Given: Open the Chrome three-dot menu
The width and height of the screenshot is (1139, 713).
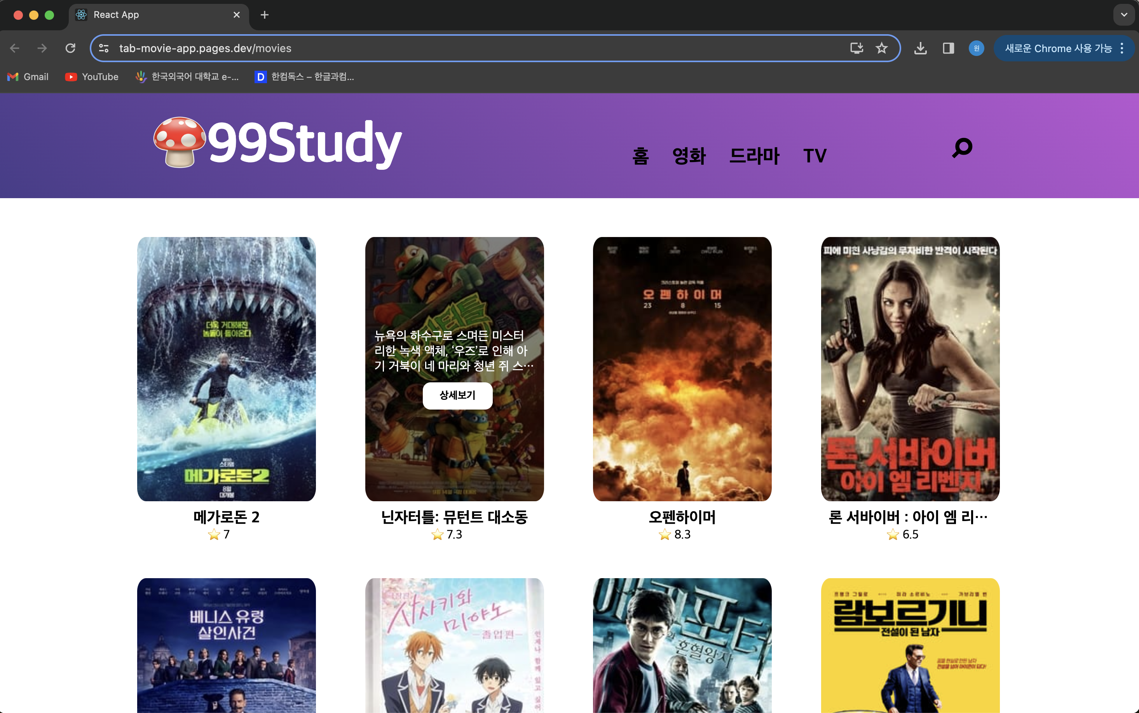Looking at the screenshot, I should point(1122,48).
